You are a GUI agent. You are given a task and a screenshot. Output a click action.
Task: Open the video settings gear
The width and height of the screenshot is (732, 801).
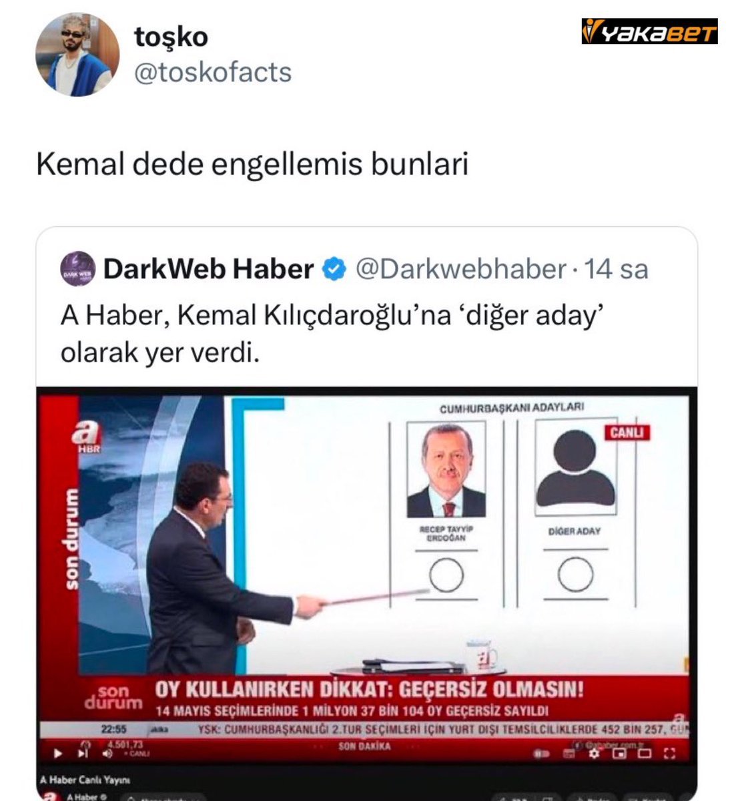[x=594, y=754]
